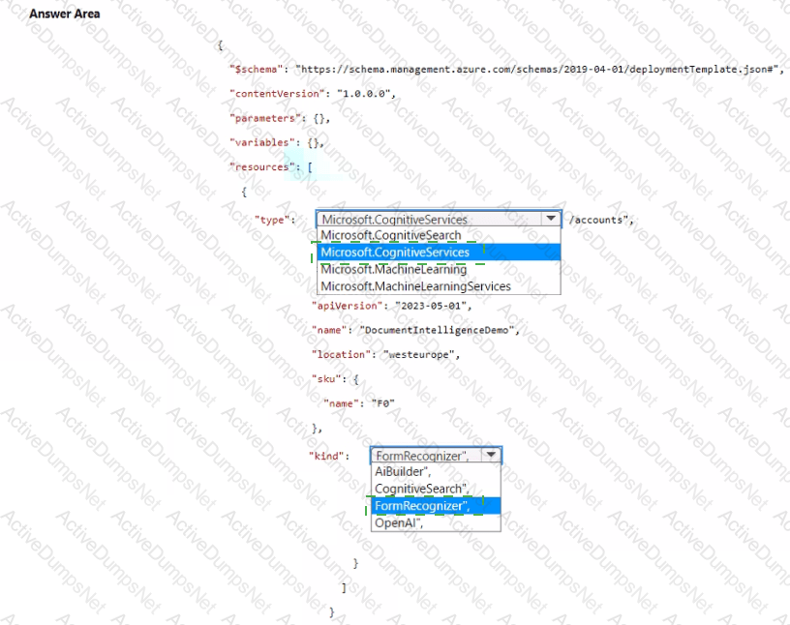Choose the highlighted Microsoft.CognitiveServices list option
790x625 pixels.
[395, 253]
